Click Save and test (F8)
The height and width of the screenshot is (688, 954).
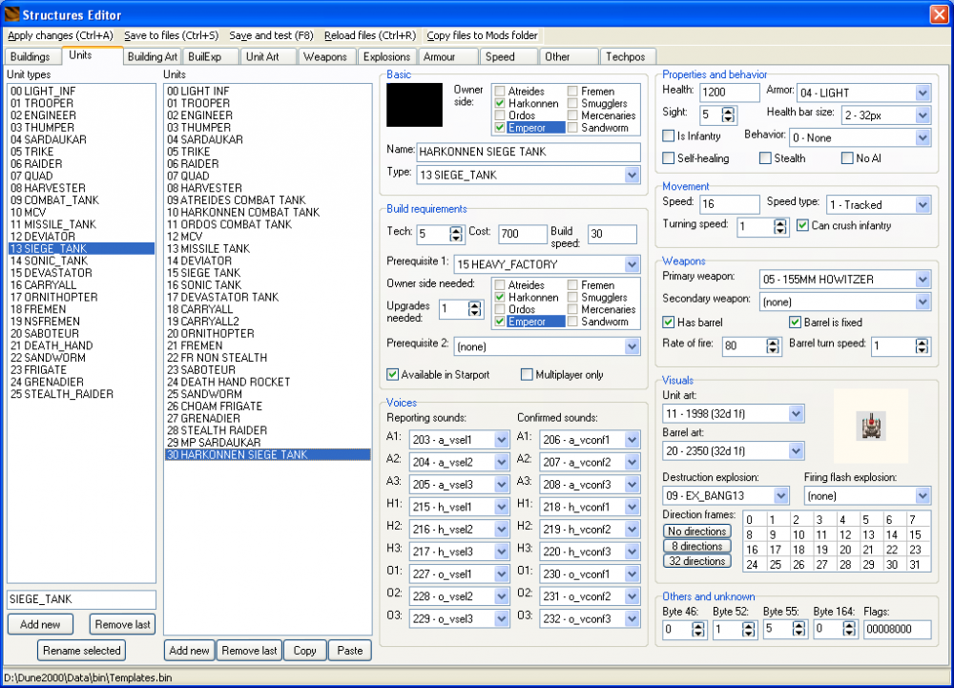click(269, 35)
